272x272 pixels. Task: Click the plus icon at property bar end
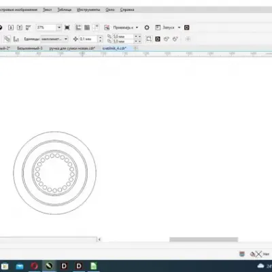pos(188,39)
